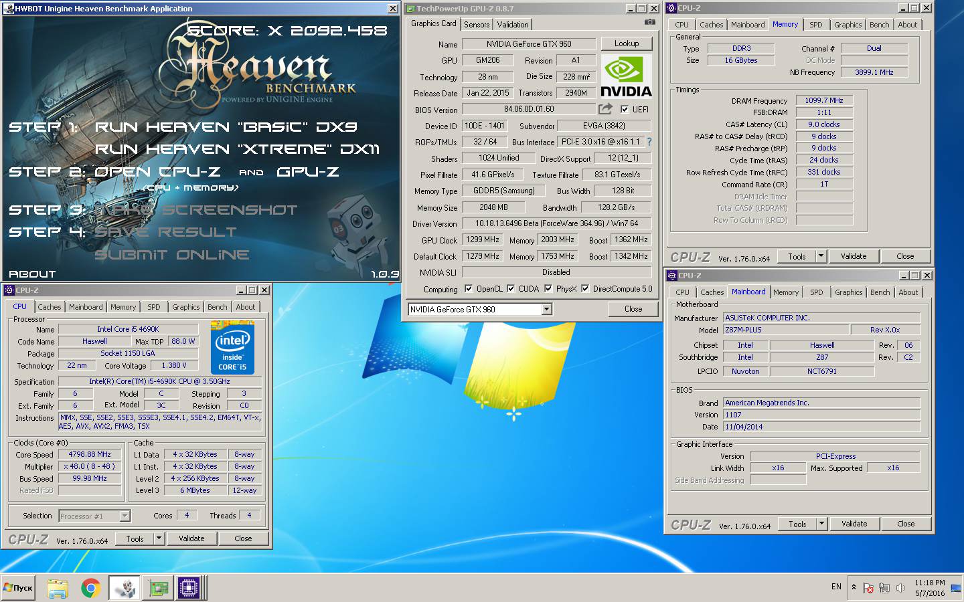Open the About tab in CPU-Z Memory window
This screenshot has width=964, height=602.
pos(908,25)
